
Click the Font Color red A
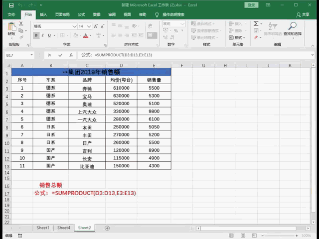[86, 35]
